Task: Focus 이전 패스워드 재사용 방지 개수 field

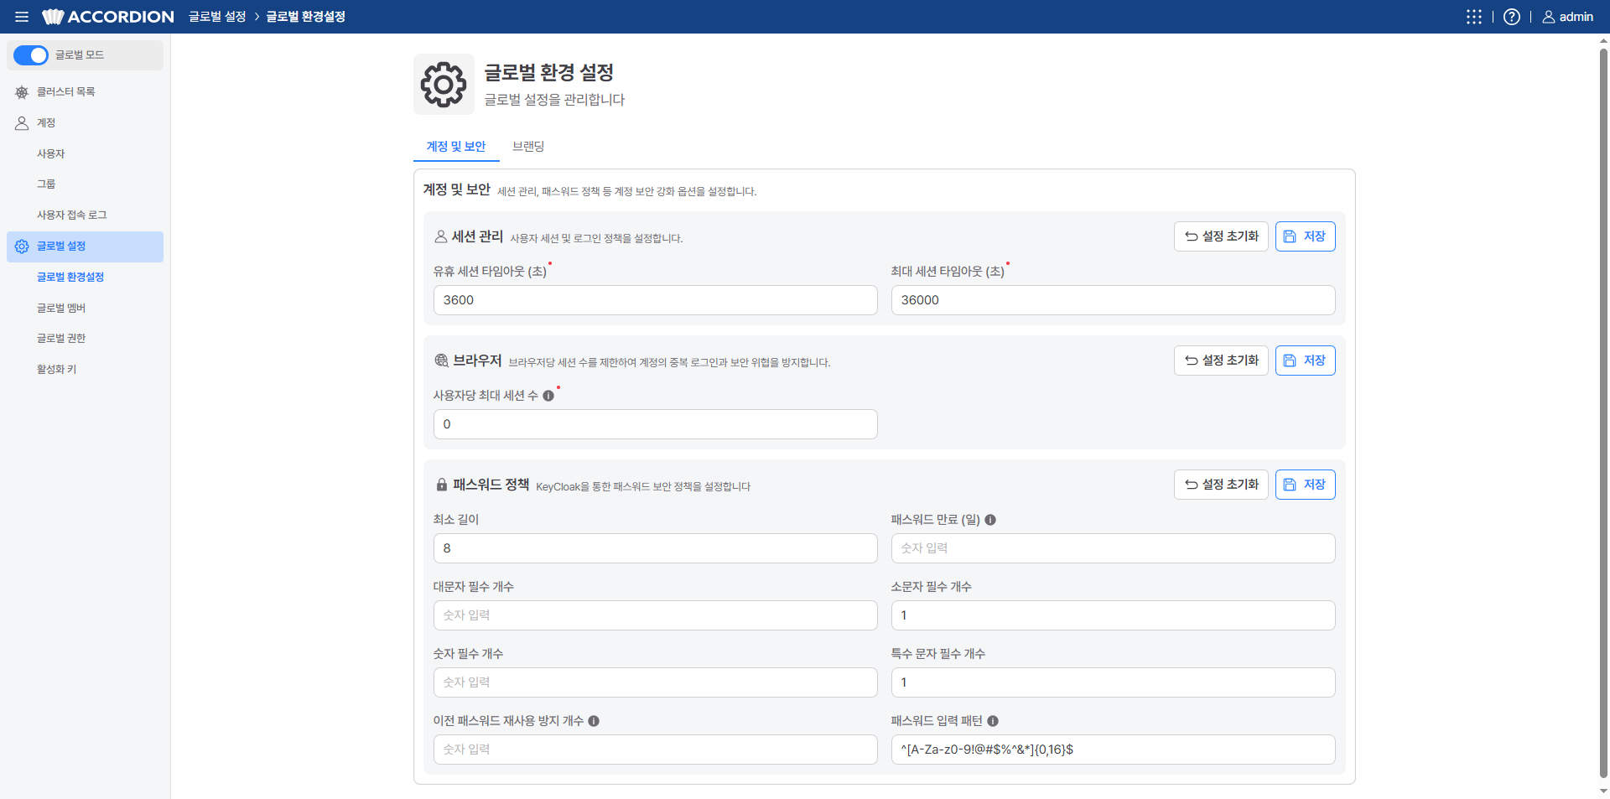Action: 656,750
